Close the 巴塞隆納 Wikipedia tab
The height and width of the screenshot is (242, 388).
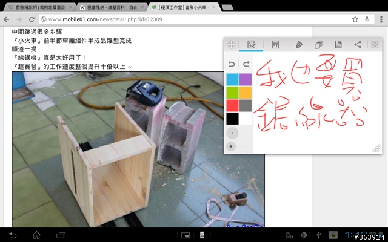click(x=142, y=8)
